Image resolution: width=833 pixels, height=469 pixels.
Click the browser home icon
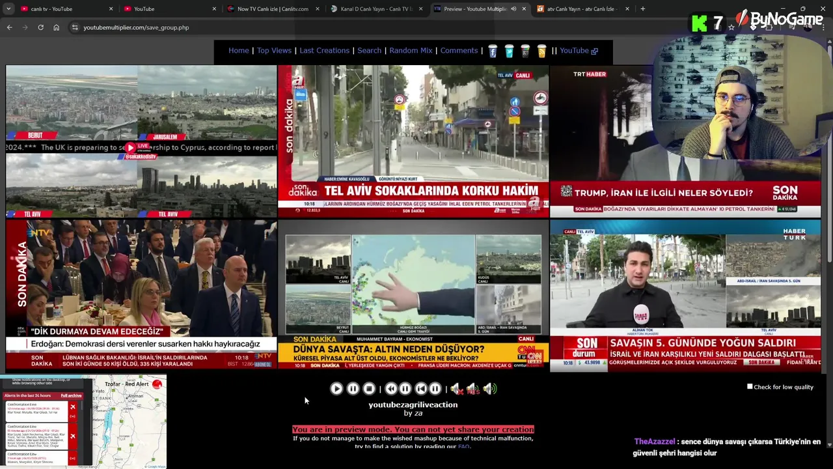(56, 27)
